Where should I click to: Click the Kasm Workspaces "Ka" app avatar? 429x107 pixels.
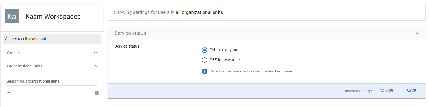tap(12, 16)
